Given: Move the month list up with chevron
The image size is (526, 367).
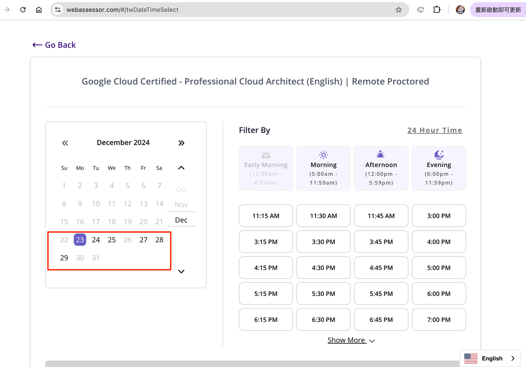Looking at the screenshot, I should [181, 168].
